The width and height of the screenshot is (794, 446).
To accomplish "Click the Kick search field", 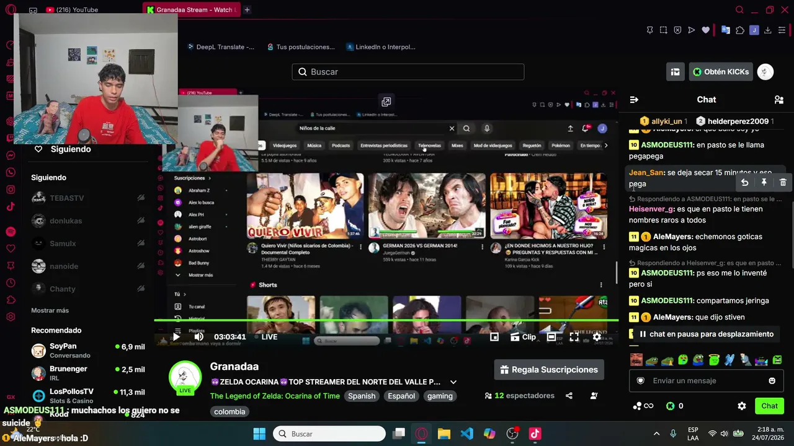I will pyautogui.click(x=408, y=72).
